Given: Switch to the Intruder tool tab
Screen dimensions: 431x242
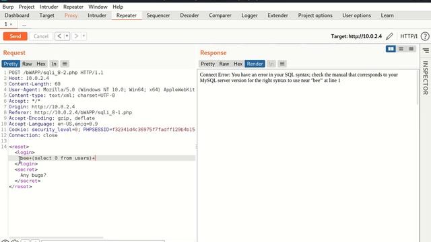Looking at the screenshot, I should point(97,15).
